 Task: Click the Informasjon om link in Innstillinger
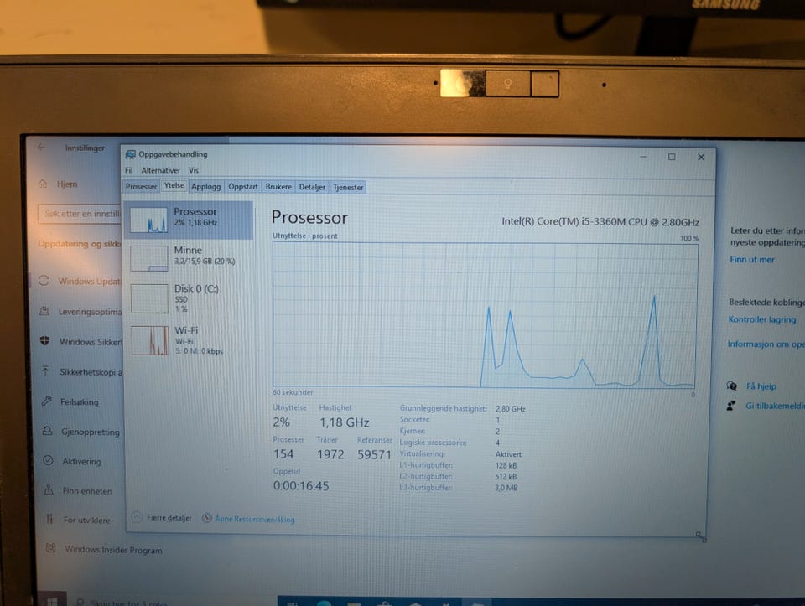point(766,344)
